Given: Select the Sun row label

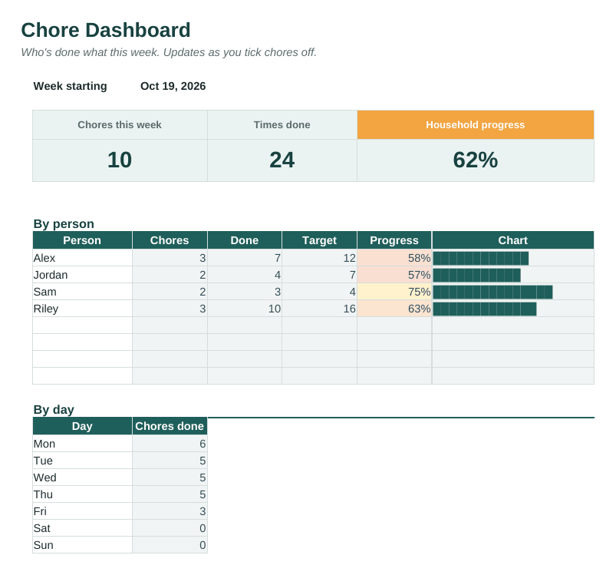Looking at the screenshot, I should (x=83, y=545).
